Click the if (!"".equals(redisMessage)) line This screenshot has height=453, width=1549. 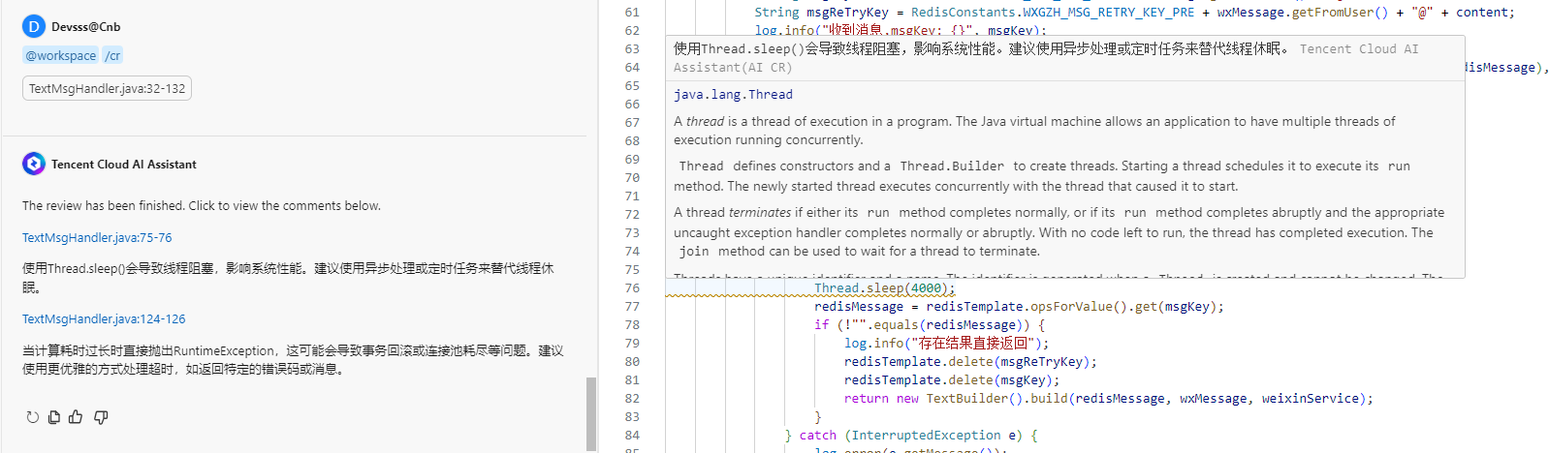[930, 324]
